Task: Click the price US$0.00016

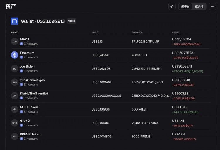Action: point(100,123)
